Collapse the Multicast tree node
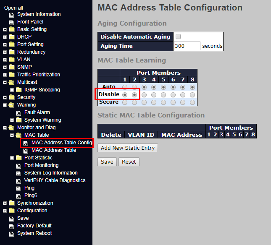This screenshot has height=245, width=271. 5,83
